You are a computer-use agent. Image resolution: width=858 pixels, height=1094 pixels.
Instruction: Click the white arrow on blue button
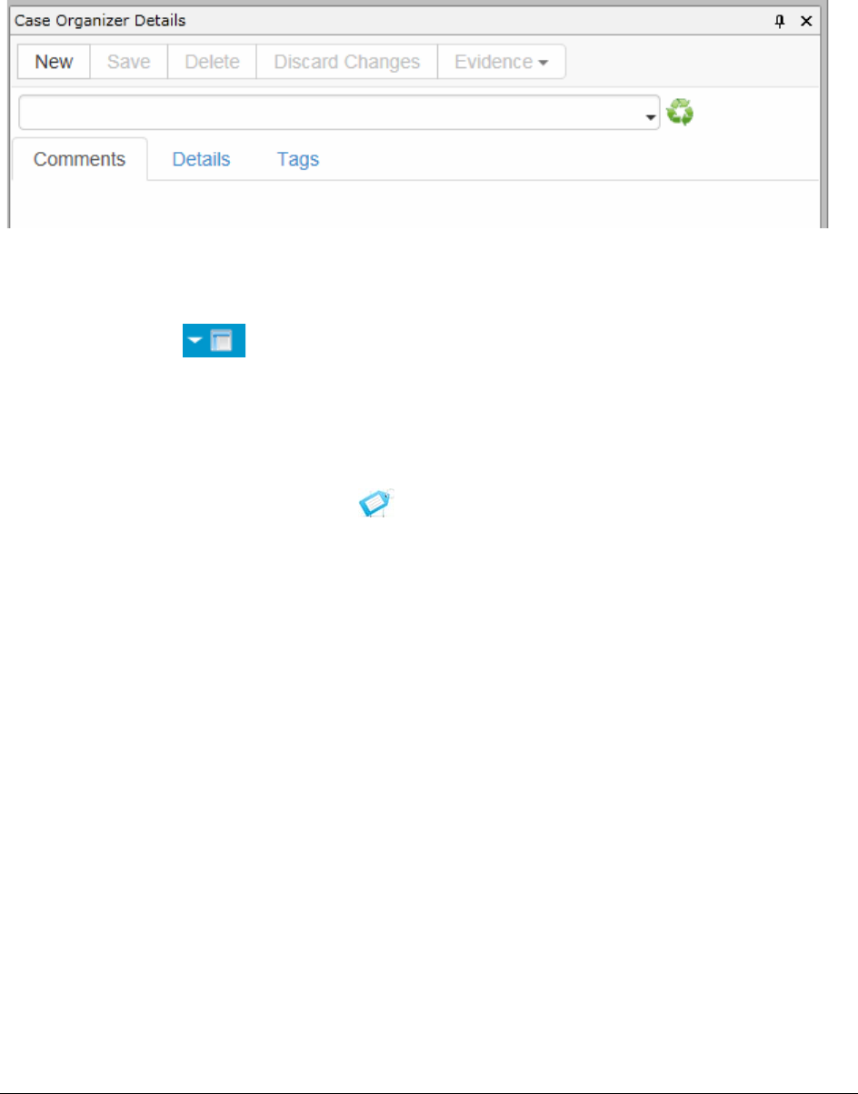(196, 342)
